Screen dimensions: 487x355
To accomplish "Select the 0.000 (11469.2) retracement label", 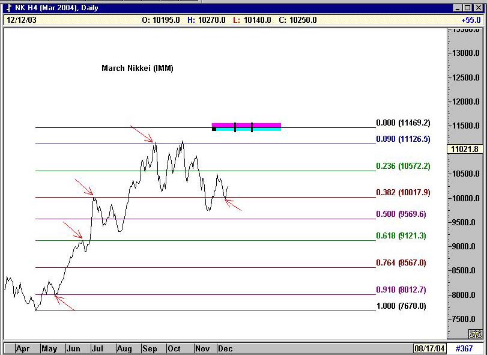I will (x=403, y=123).
